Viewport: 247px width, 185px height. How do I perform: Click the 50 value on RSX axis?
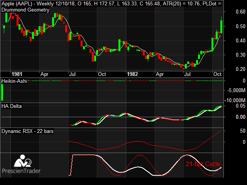(243, 131)
